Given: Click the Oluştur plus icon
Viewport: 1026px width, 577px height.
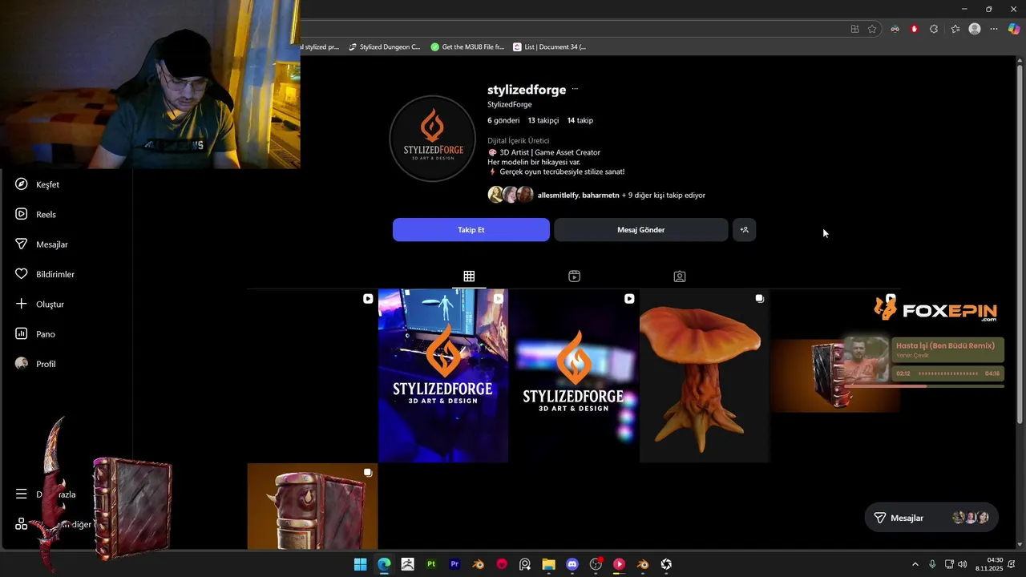Looking at the screenshot, I should click(x=22, y=304).
